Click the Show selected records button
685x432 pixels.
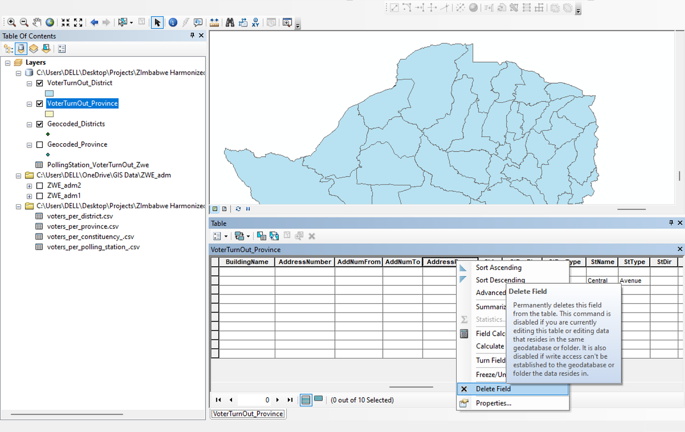pos(318,399)
